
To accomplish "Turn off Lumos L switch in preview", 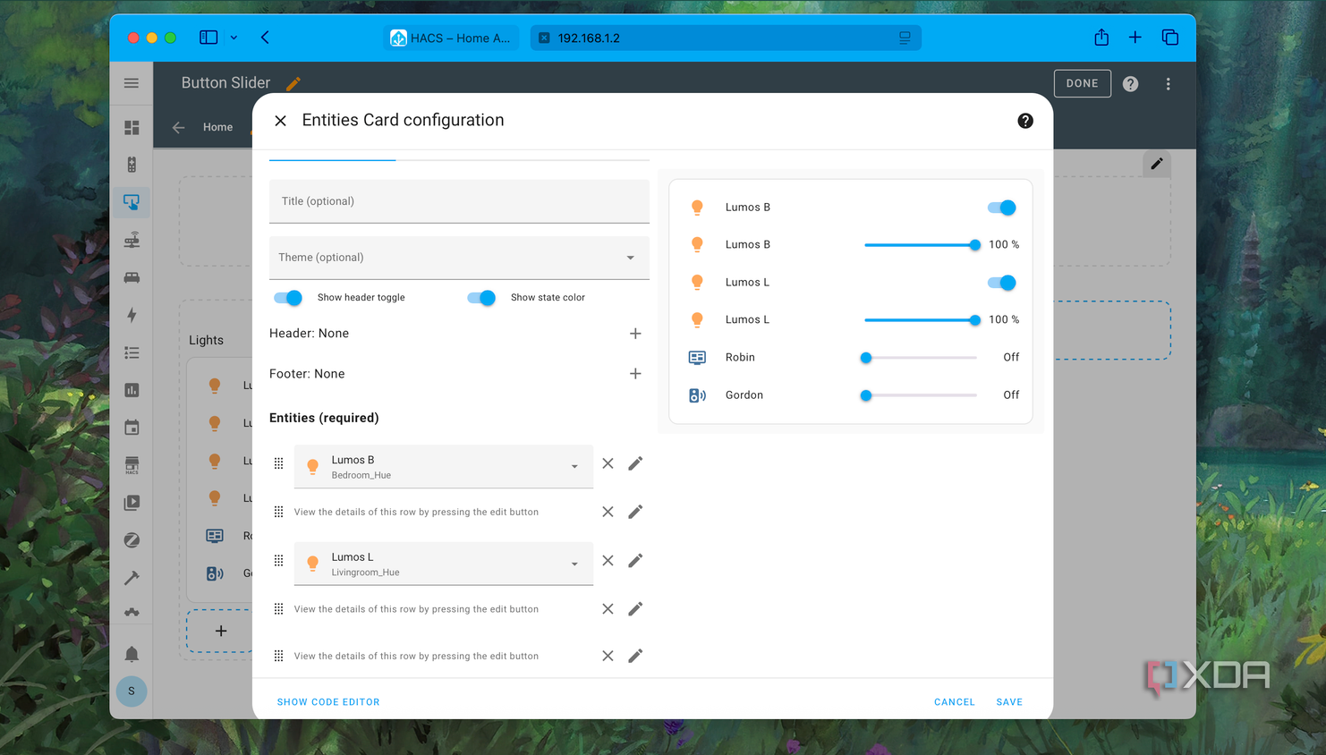I will click(1002, 283).
